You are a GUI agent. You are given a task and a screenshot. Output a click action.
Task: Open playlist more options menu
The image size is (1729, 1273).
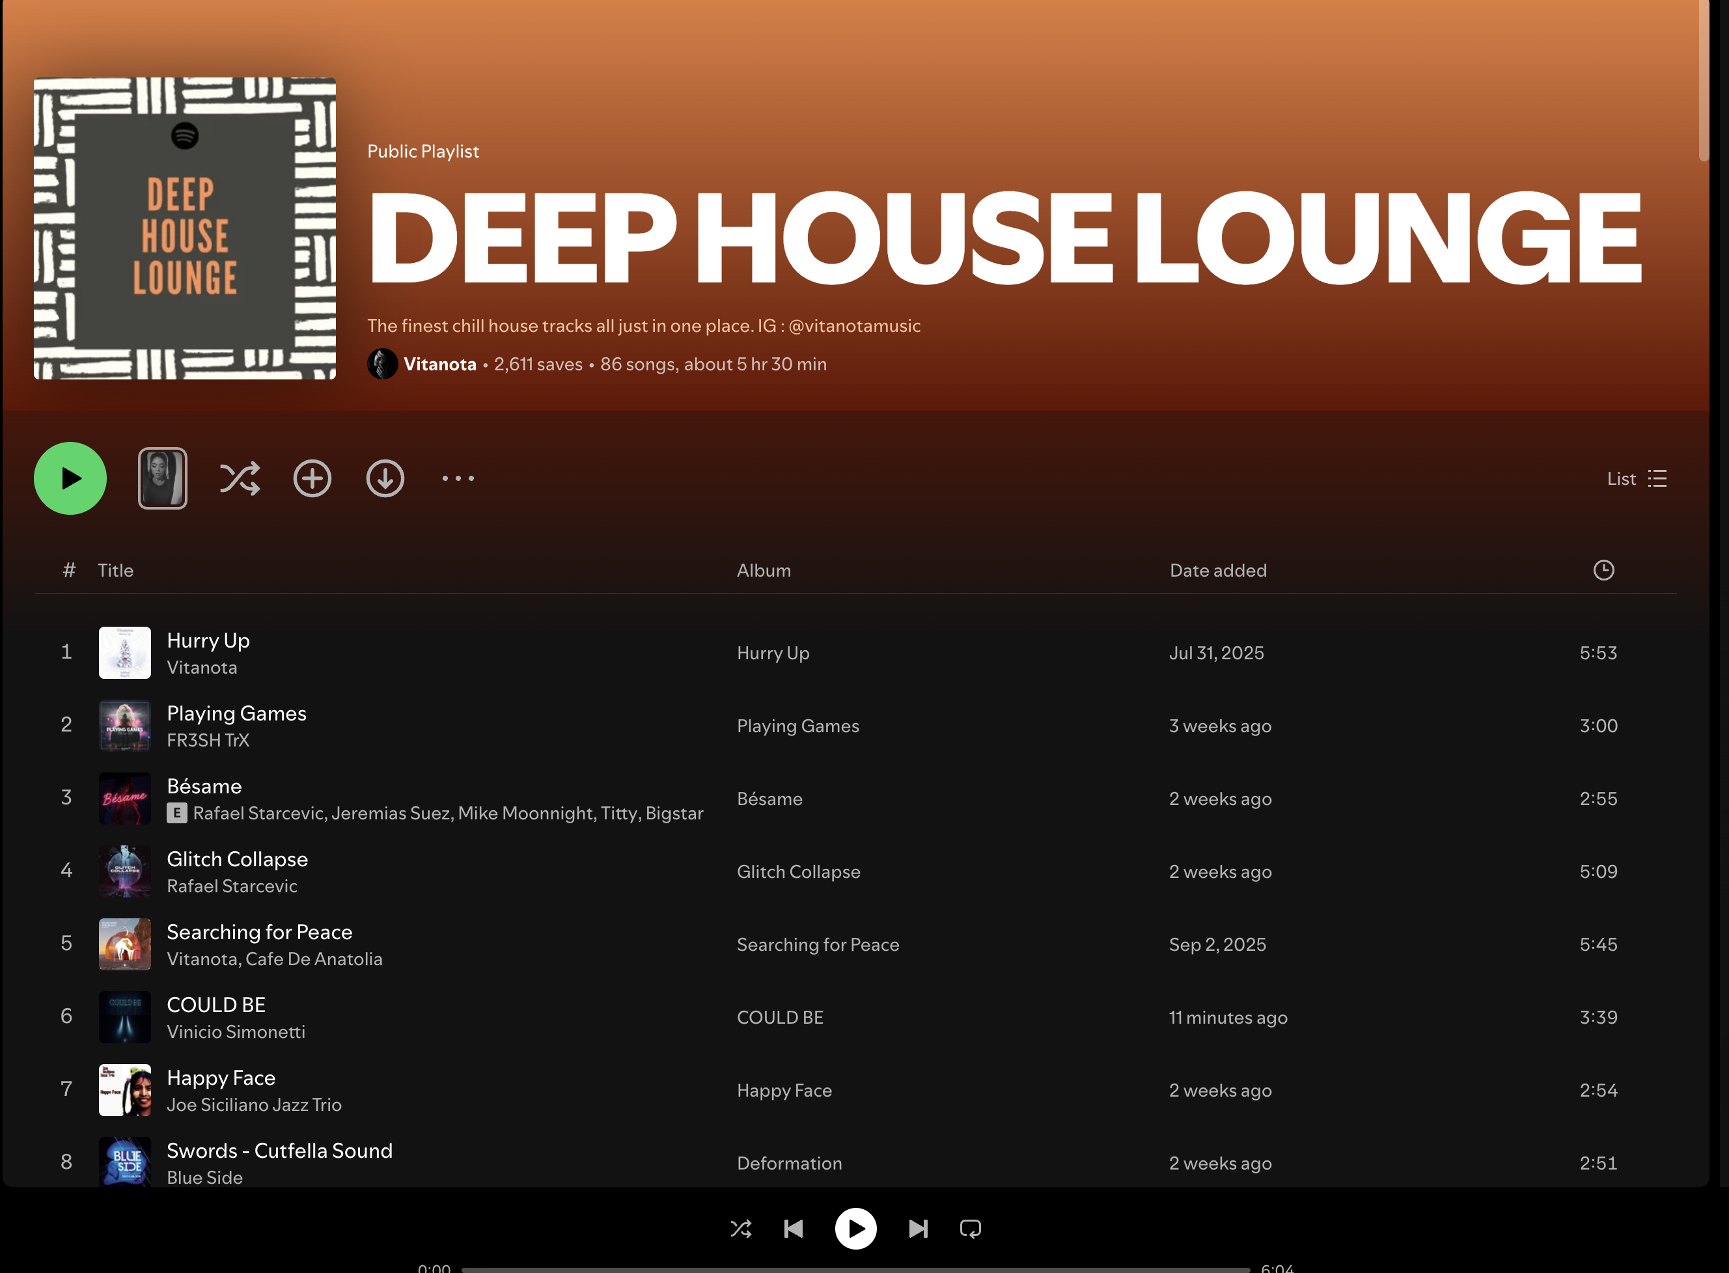pos(458,478)
